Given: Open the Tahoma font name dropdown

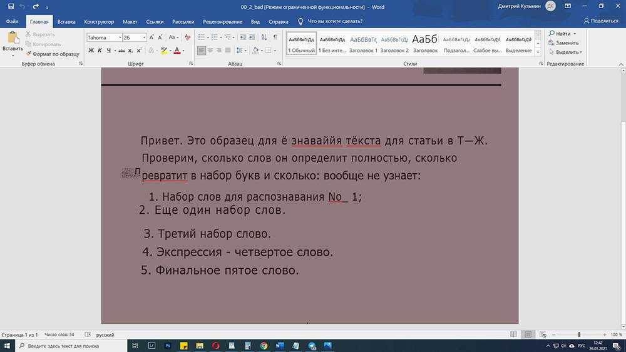Looking at the screenshot, I should point(119,38).
